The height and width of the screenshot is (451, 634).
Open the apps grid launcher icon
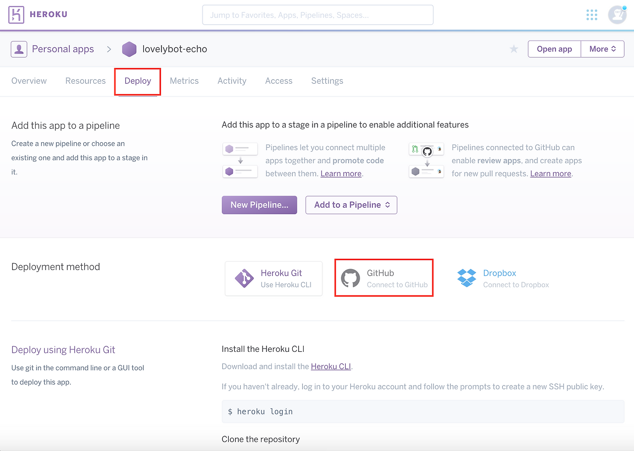click(x=591, y=15)
